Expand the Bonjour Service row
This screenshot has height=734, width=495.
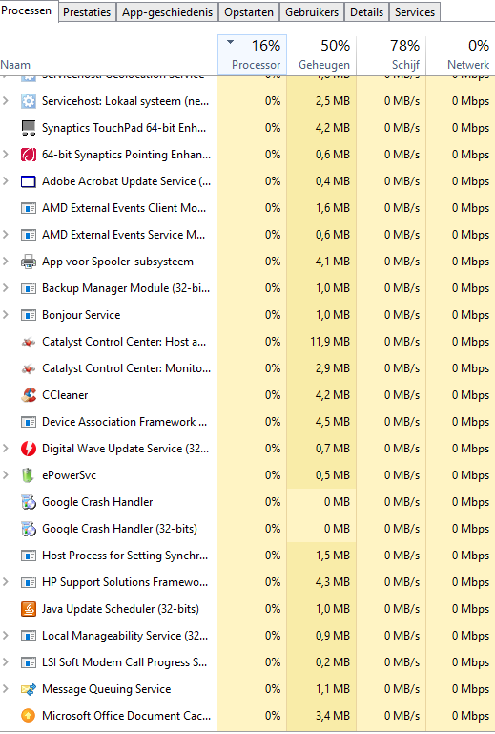6,314
